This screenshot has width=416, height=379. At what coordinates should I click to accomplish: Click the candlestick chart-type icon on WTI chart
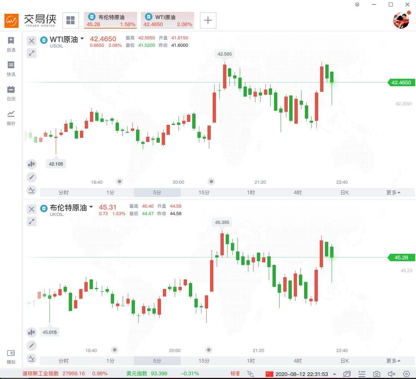pyautogui.click(x=32, y=164)
